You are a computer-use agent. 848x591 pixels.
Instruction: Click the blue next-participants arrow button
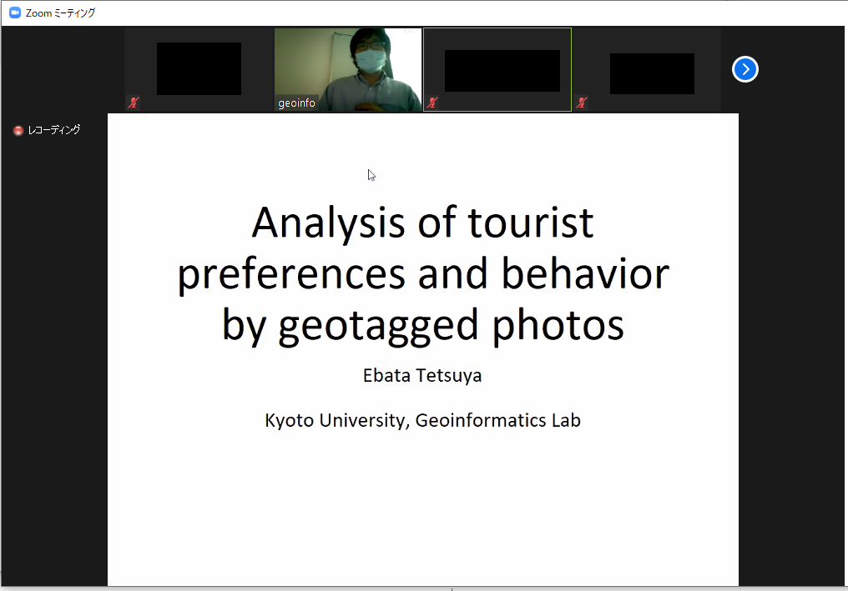745,70
